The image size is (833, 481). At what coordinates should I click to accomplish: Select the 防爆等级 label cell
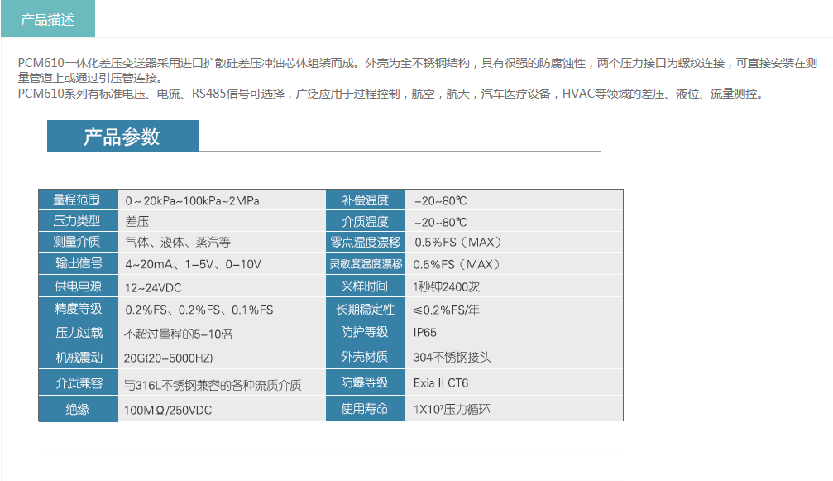pos(366,382)
